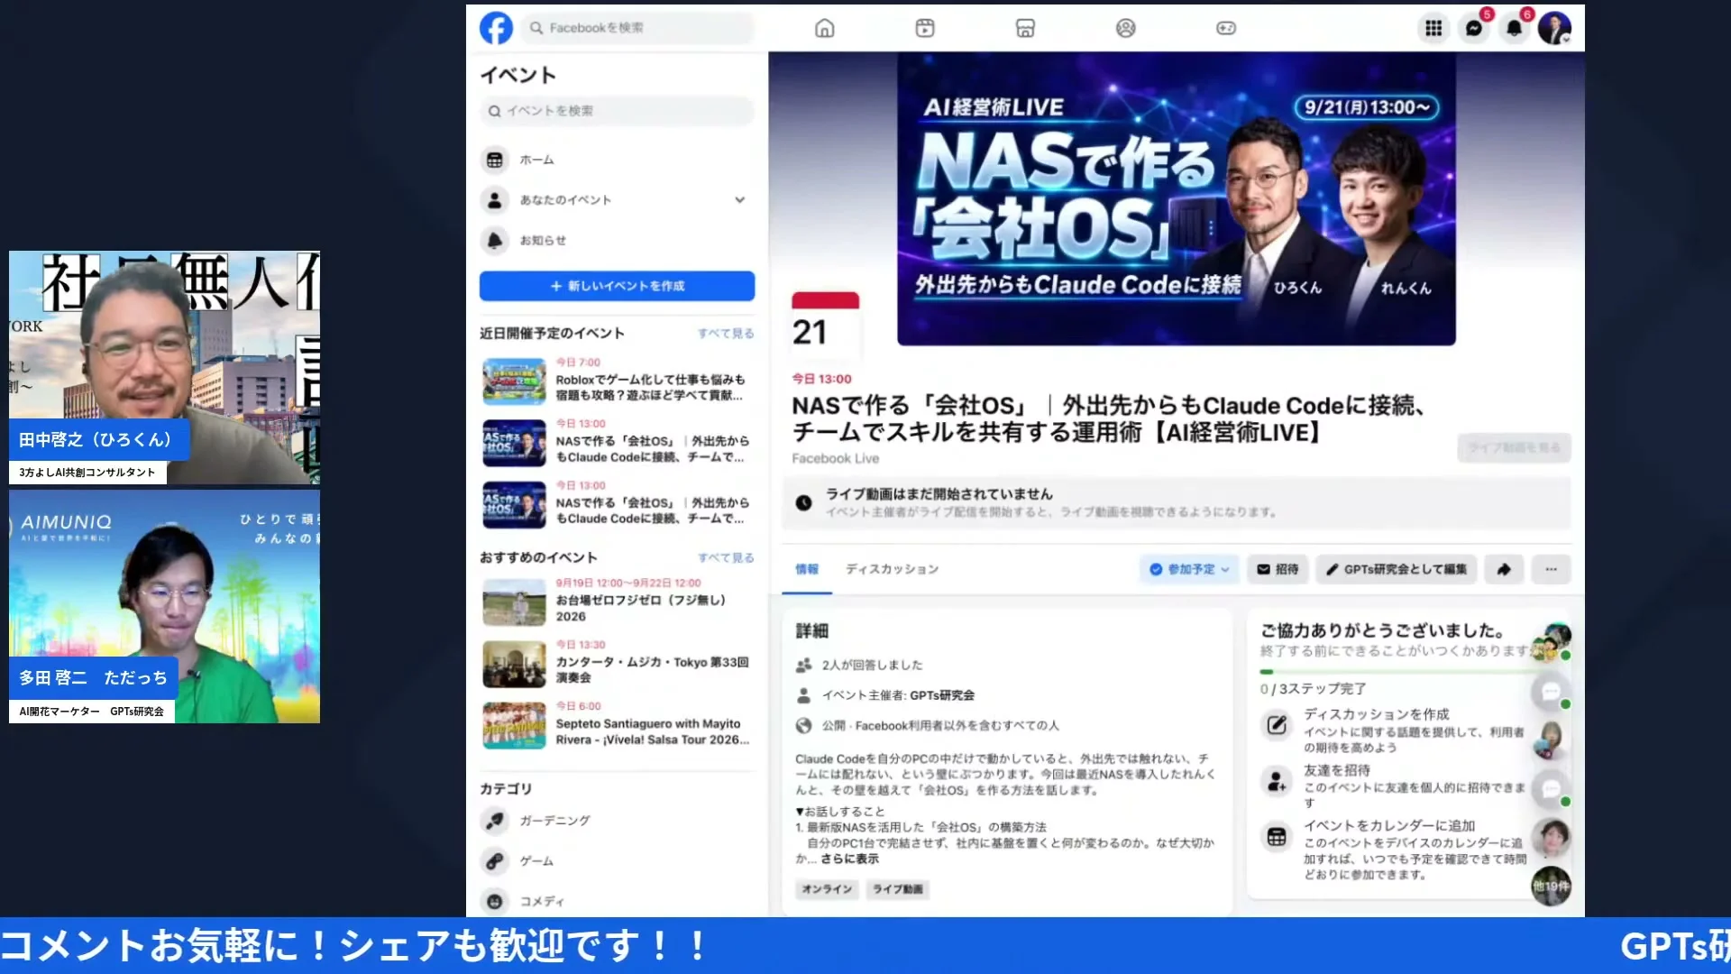Click the event cover banner image
Viewport: 1731px width, 974px height.
[x=1176, y=198]
